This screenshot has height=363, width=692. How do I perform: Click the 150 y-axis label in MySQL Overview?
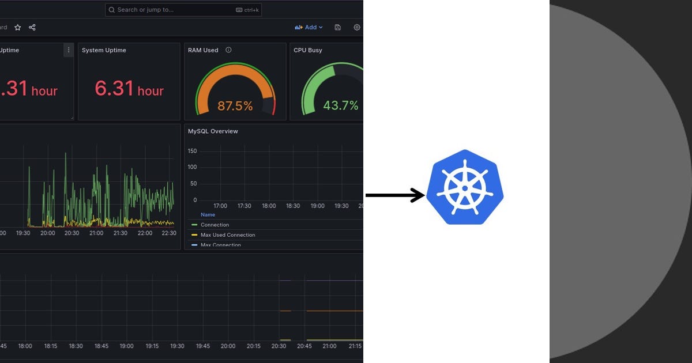tap(192, 151)
